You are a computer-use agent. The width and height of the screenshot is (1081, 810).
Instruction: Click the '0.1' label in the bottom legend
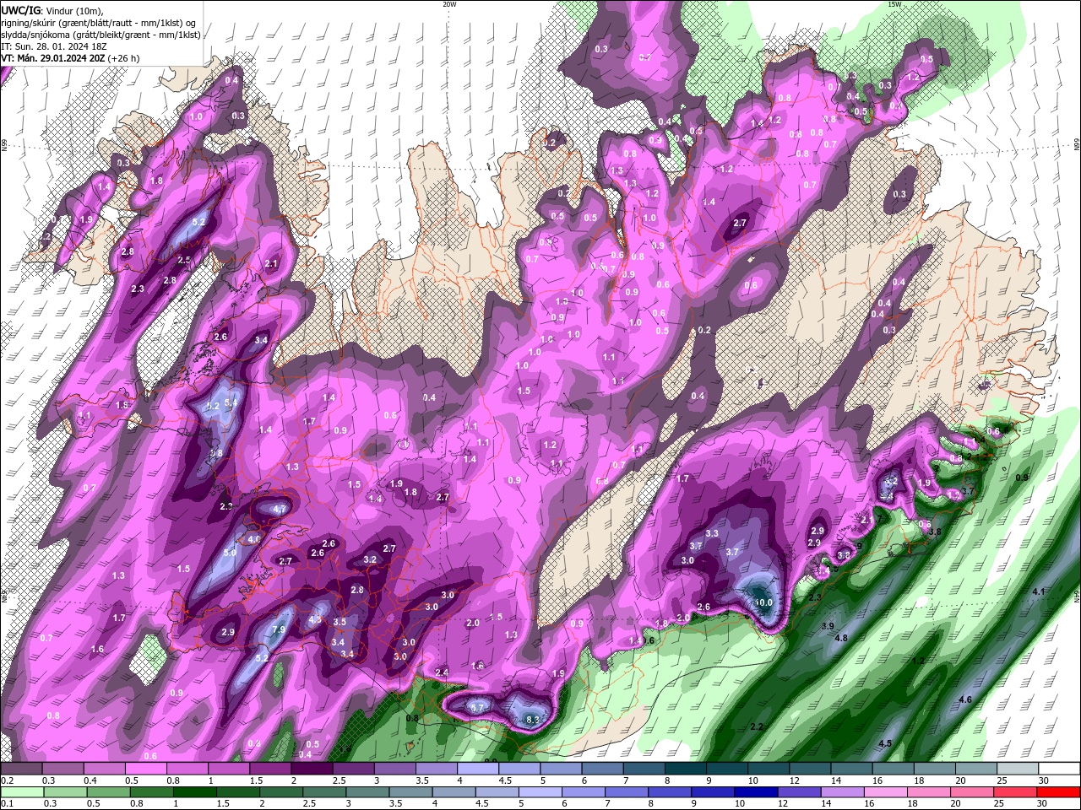coord(7,804)
